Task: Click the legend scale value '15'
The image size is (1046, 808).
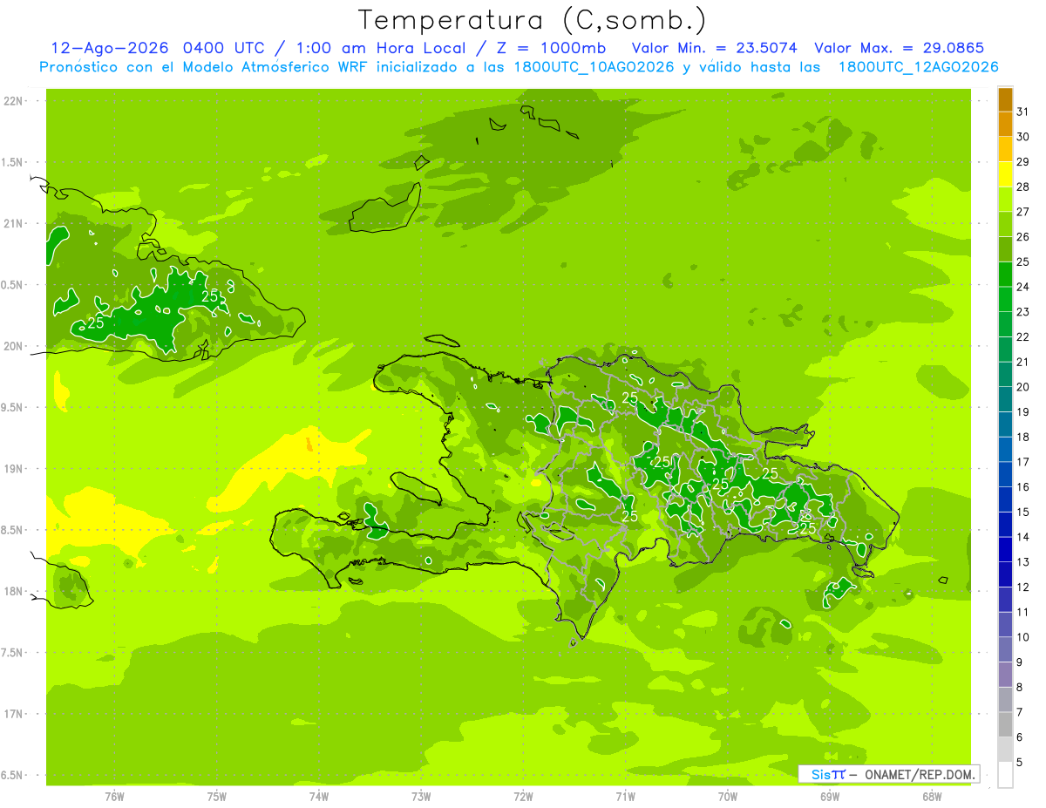Action: 1023,513
